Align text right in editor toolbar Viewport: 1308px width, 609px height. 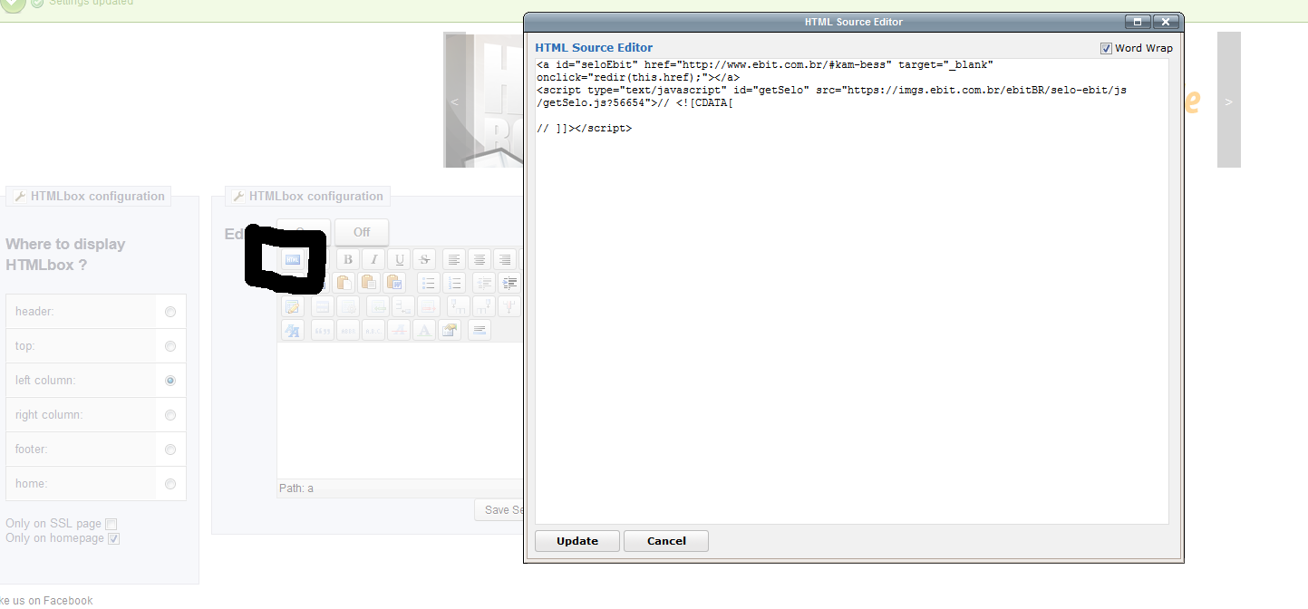click(x=505, y=259)
